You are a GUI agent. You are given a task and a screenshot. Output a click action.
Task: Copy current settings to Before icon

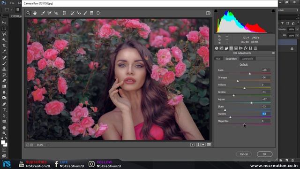pyautogui.click(x=203, y=145)
